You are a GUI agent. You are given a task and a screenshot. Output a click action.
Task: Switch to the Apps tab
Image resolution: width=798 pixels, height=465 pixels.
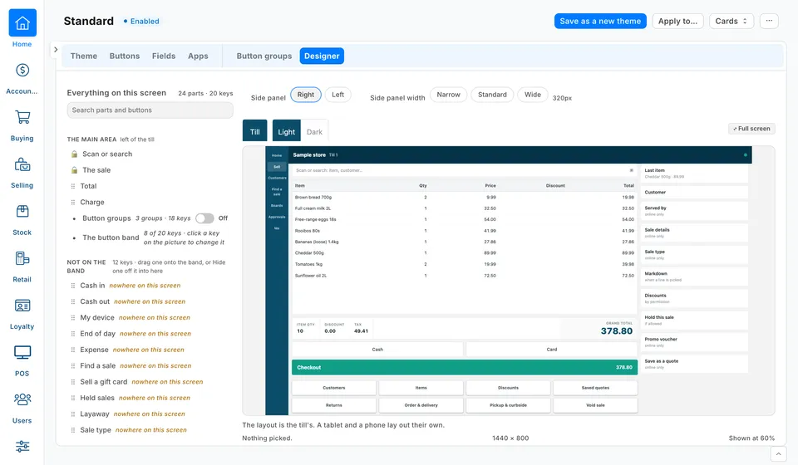198,56
